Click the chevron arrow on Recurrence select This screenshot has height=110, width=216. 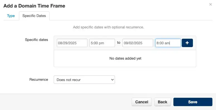112,80
